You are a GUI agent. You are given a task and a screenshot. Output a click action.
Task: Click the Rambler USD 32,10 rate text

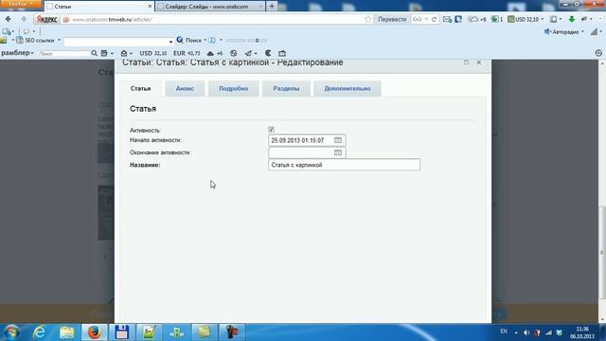(153, 53)
